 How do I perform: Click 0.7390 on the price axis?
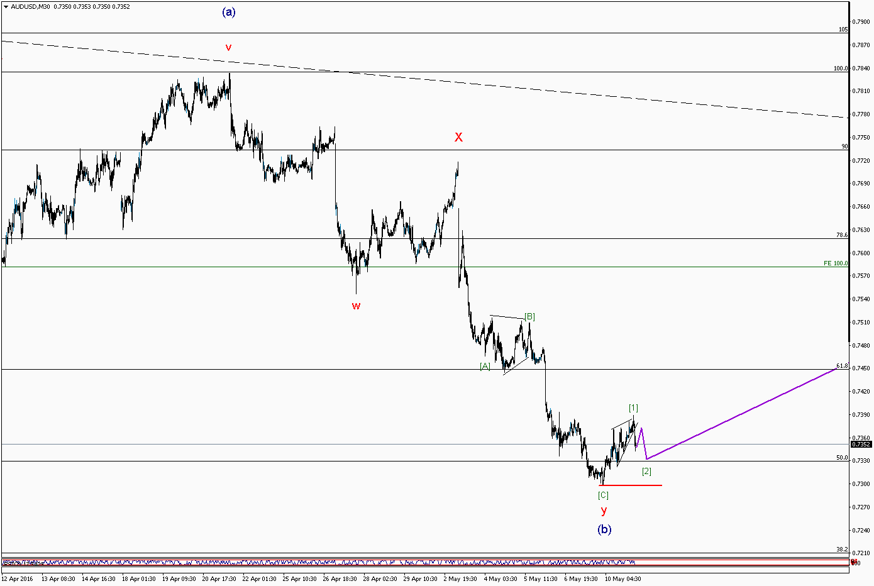click(x=861, y=415)
